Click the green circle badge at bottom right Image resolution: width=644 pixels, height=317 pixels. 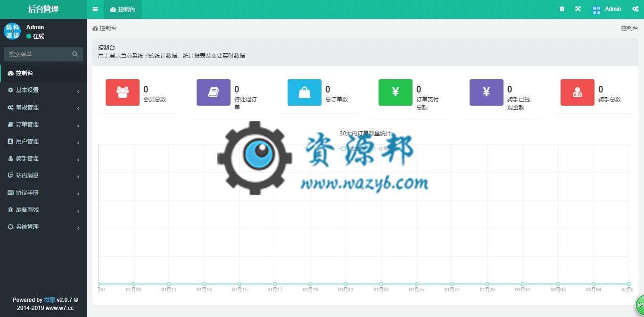[x=640, y=304]
